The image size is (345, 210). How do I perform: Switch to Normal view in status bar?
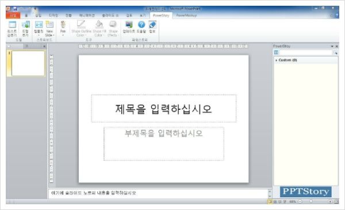click(270, 201)
